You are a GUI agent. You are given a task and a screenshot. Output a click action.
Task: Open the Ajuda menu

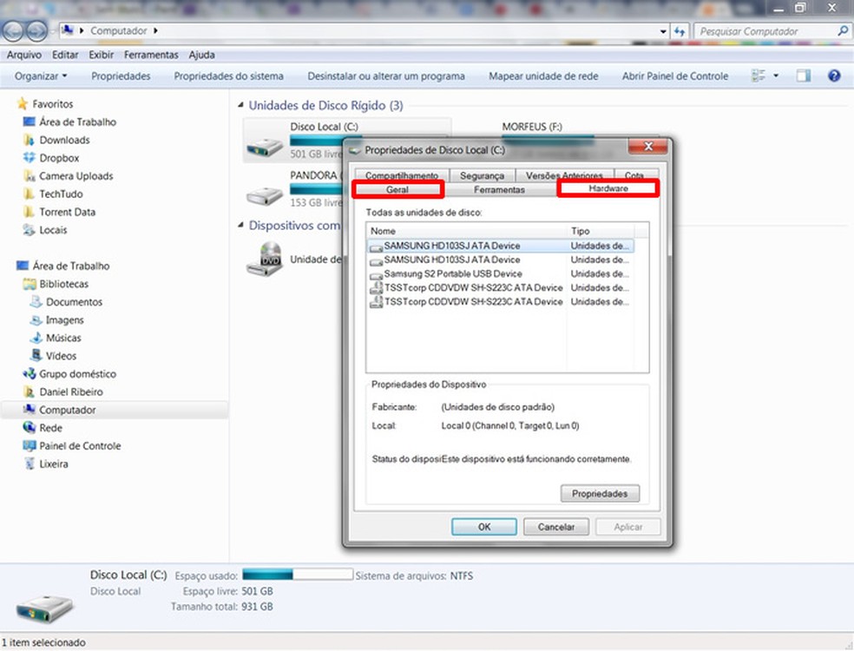point(201,55)
